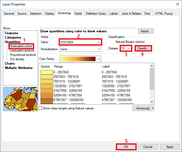Image resolution: width=182 pixels, height=152 pixels.
Task: Open the Advanced options menu
Action: [x=143, y=108]
